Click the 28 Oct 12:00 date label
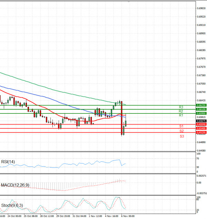207x219 pixels. click(47, 216)
